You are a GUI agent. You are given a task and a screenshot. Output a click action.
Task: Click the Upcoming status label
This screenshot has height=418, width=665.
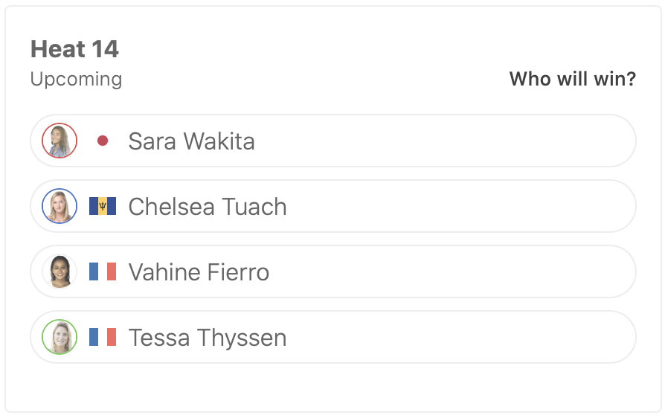point(76,79)
